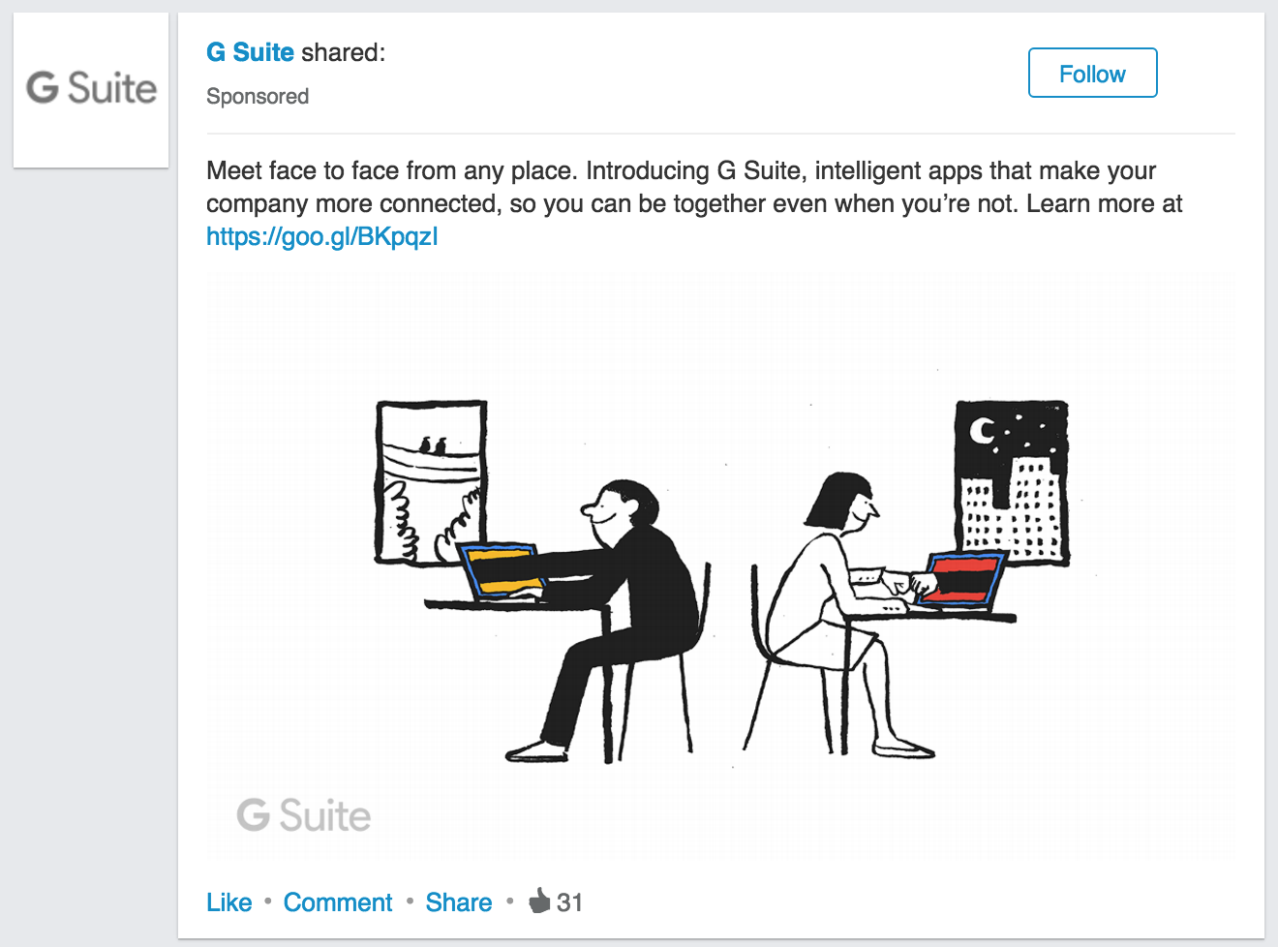Image resolution: width=1278 pixels, height=947 pixels.
Task: Follow the G Suite page
Action: 1092,73
